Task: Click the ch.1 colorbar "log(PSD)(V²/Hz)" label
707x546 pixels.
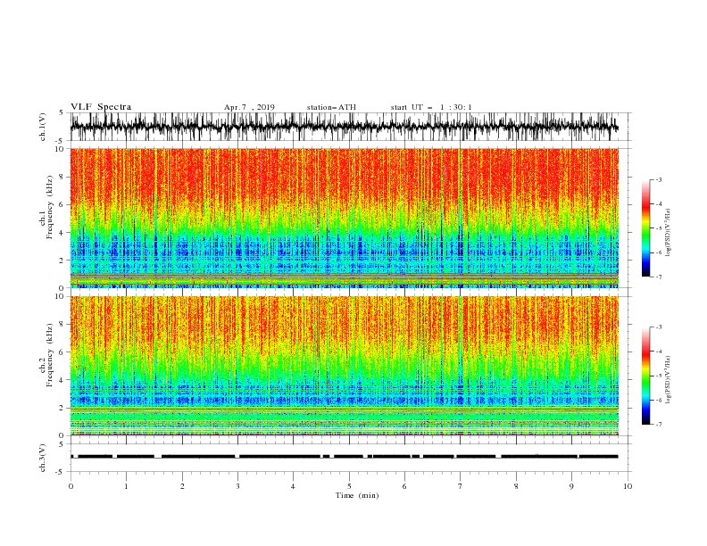Action: [x=668, y=232]
